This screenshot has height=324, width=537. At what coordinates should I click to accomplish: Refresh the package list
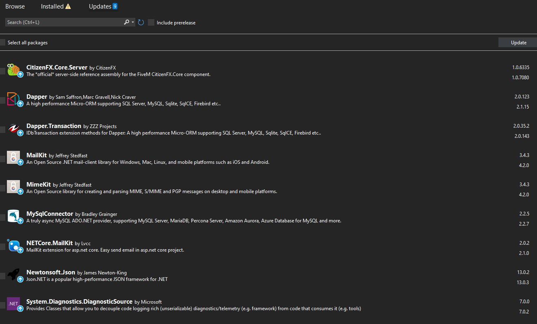pos(141,22)
